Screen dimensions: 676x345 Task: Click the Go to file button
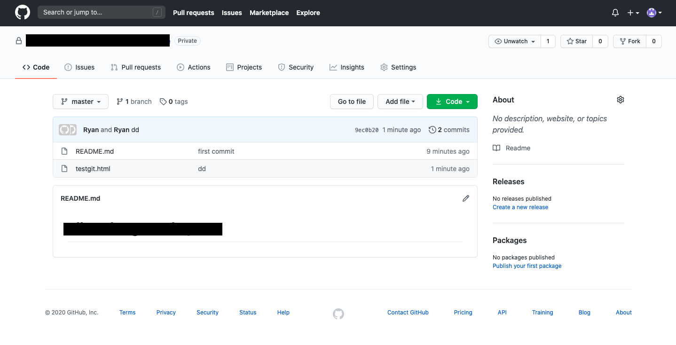(352, 102)
